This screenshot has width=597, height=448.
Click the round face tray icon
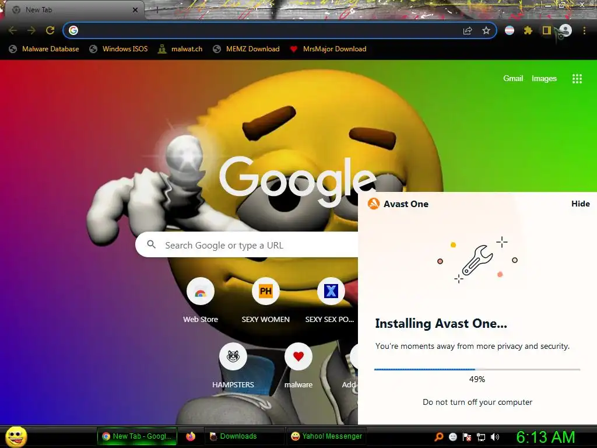(x=452, y=437)
